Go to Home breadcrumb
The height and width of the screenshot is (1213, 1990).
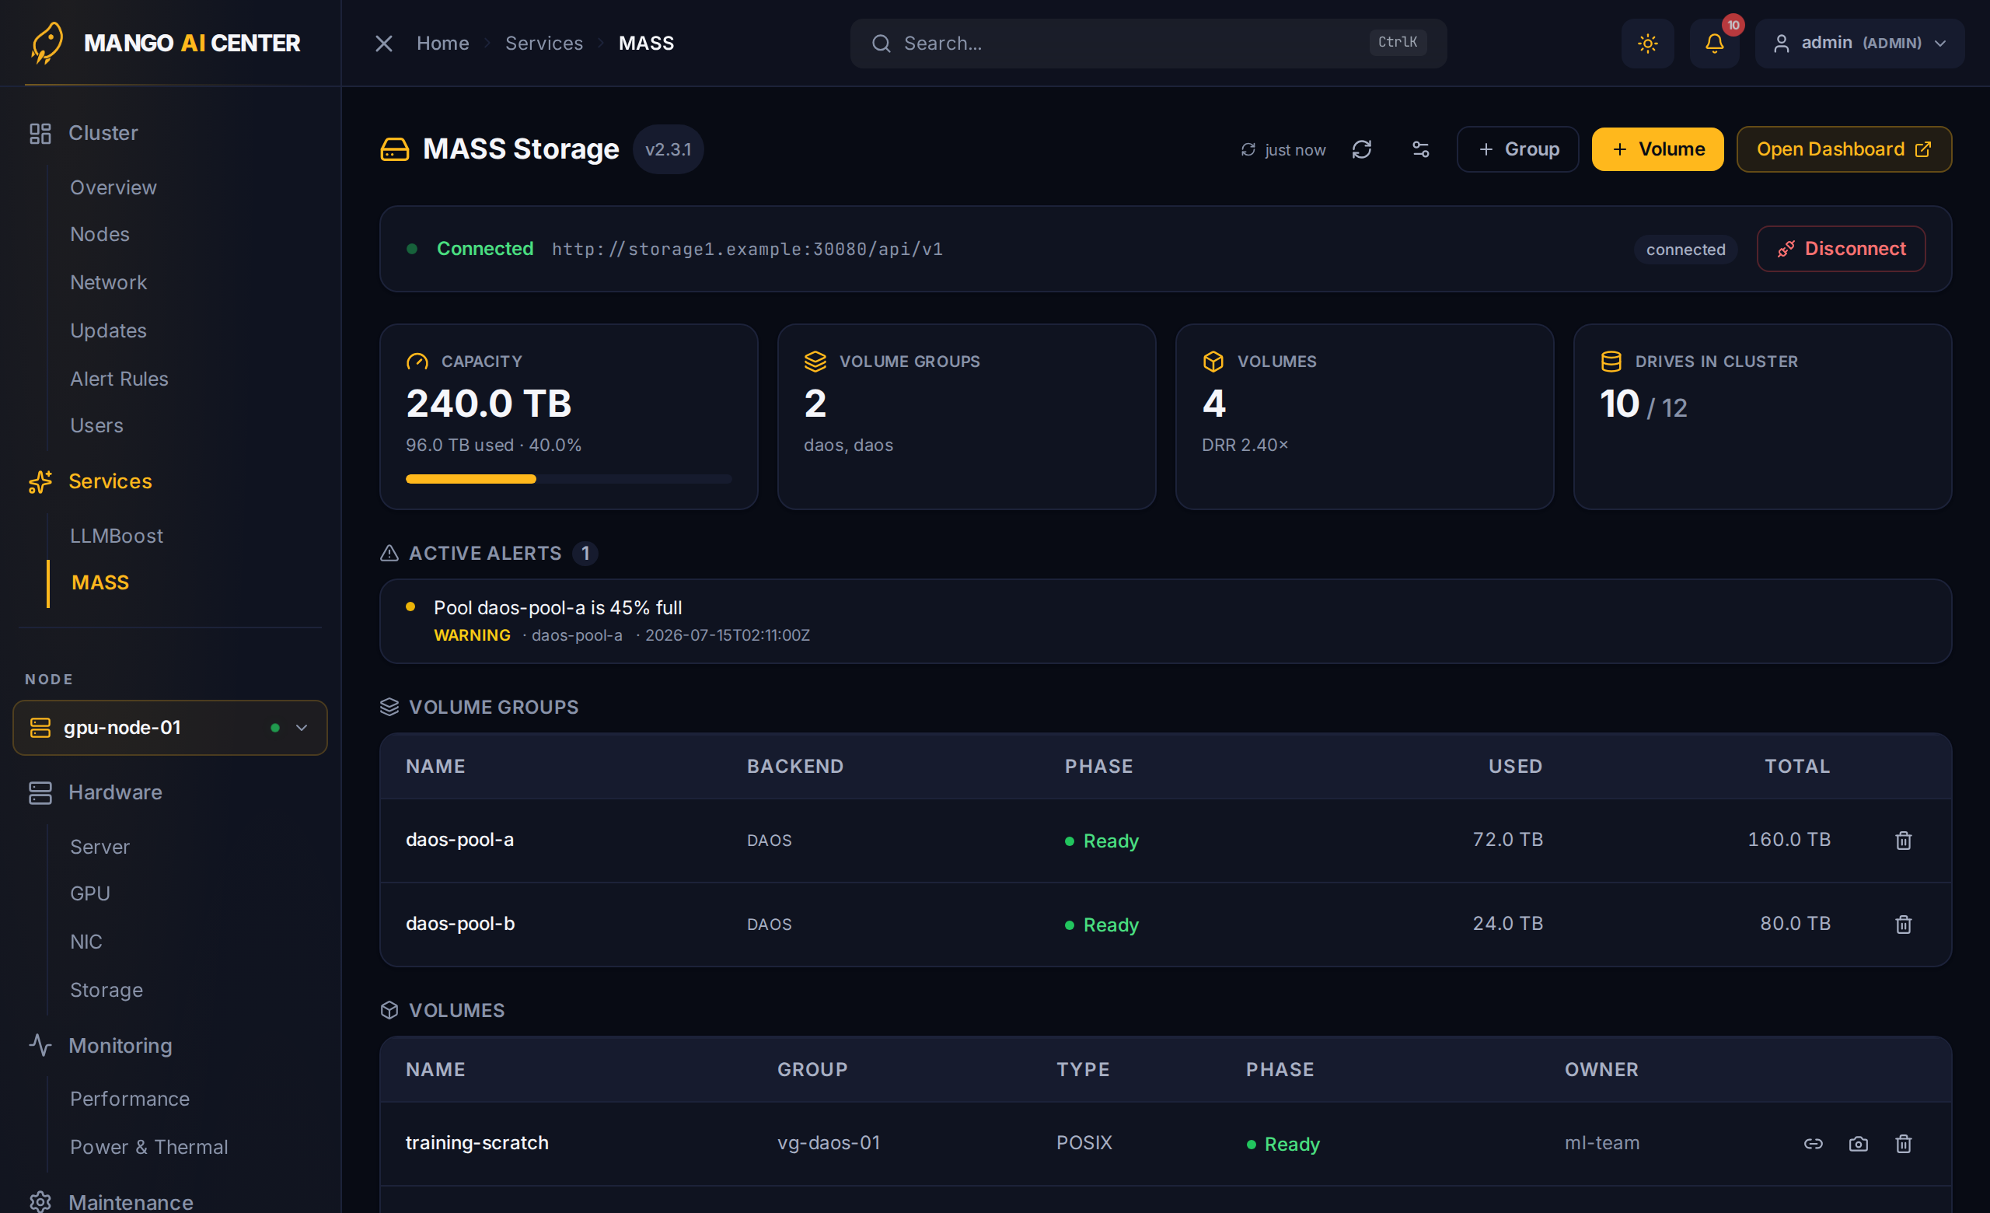click(x=442, y=44)
